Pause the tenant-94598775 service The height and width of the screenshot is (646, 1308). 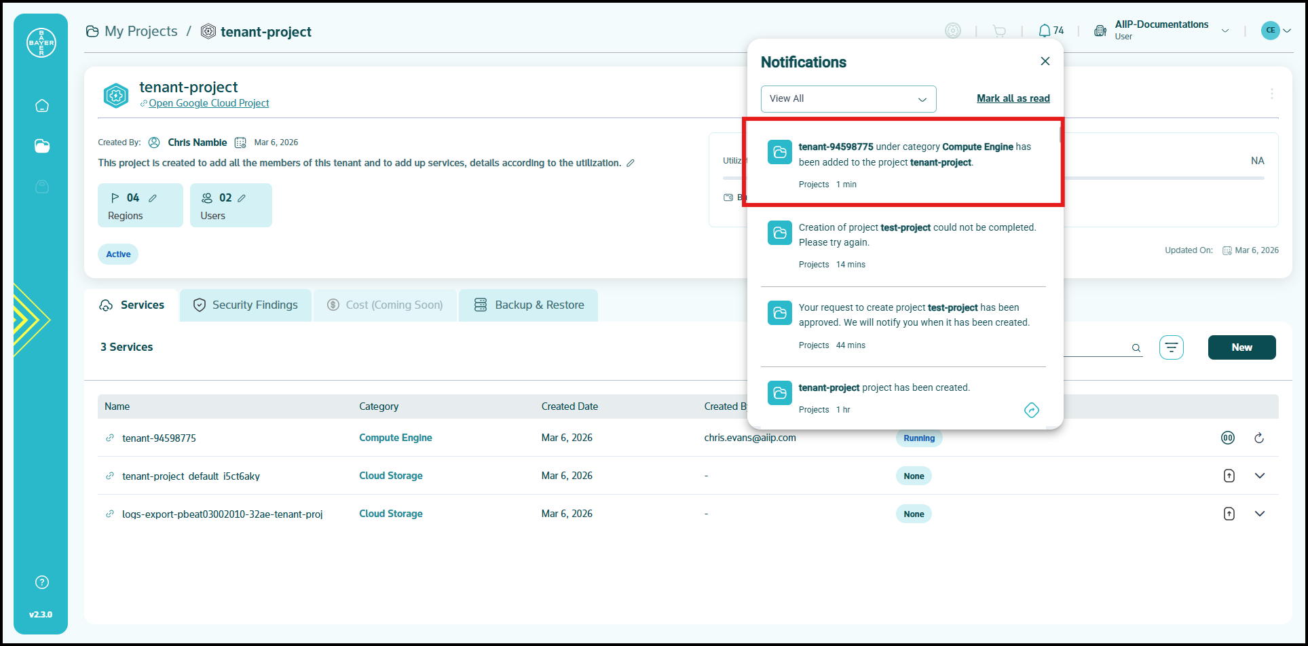click(1228, 438)
